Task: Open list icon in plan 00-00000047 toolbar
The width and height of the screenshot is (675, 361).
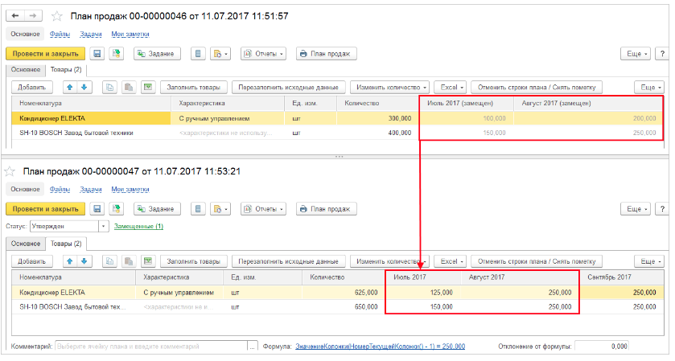Action: click(198, 209)
